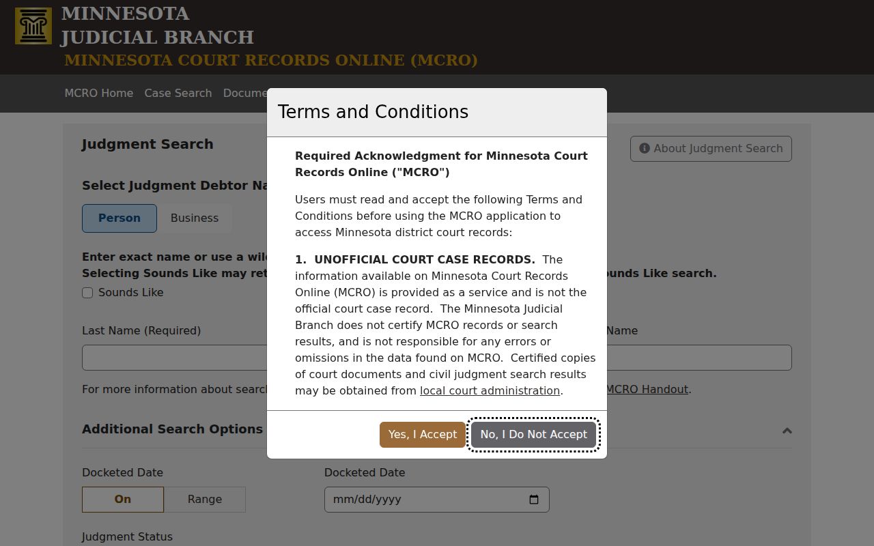Click the Last Name (Required) label

click(141, 331)
